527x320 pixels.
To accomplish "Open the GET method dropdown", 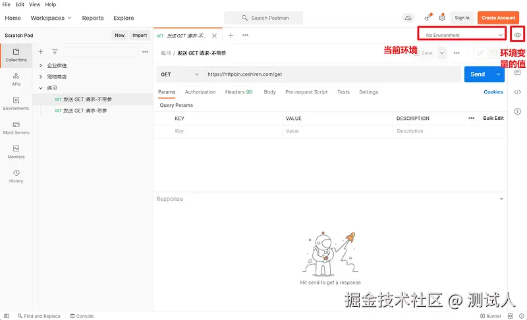I will click(x=180, y=74).
